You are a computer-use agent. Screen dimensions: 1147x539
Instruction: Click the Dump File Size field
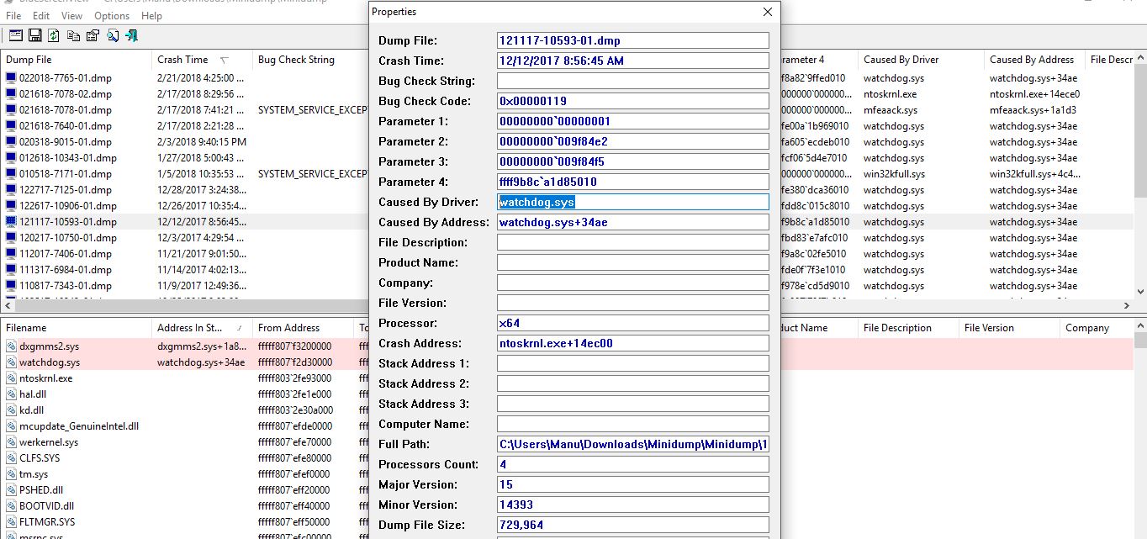tap(633, 525)
